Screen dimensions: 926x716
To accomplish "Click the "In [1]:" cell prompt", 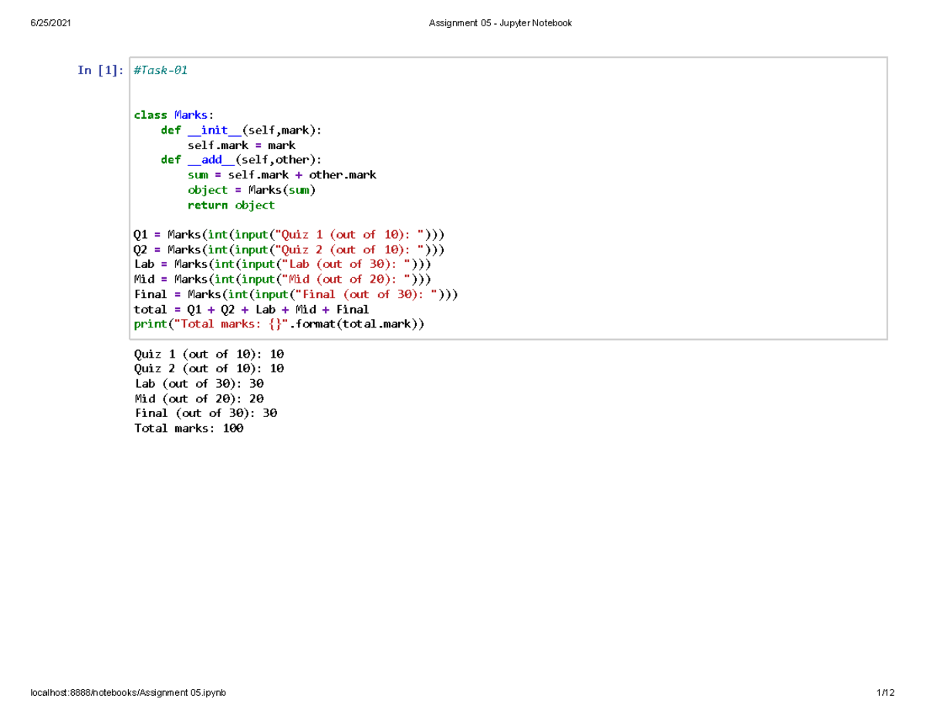I will [100, 70].
